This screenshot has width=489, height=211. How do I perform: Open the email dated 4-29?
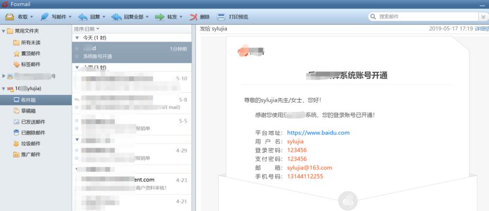132,154
